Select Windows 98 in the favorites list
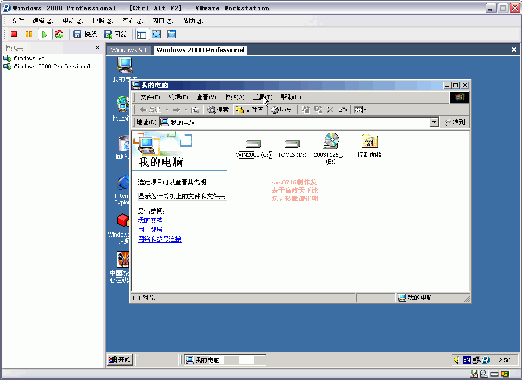Viewport: 523px width, 380px height. (x=24, y=58)
